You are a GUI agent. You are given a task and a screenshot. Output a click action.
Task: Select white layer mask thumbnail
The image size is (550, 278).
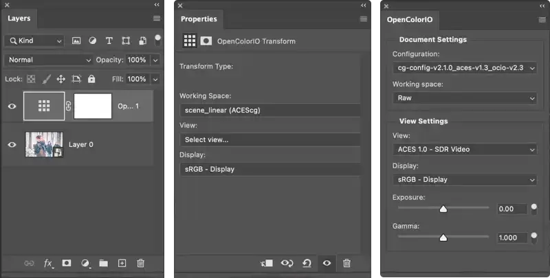(x=93, y=106)
